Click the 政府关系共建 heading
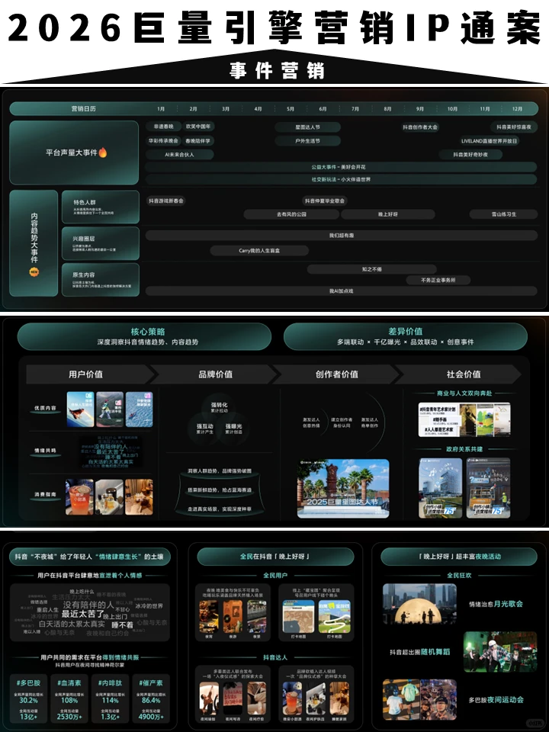Viewport: 549px width, 732px height. [464, 449]
